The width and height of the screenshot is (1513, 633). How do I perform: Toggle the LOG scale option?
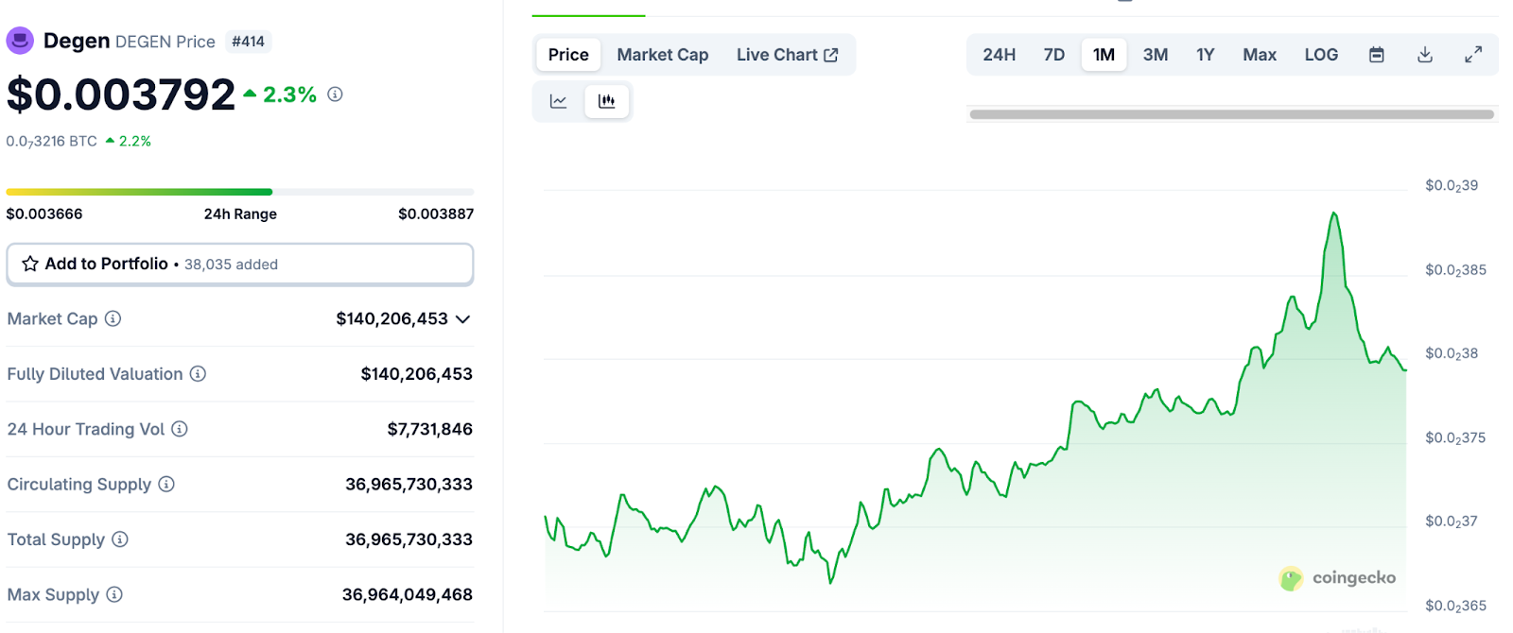(1321, 55)
